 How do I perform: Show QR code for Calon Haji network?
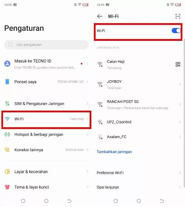pyautogui.click(x=178, y=64)
